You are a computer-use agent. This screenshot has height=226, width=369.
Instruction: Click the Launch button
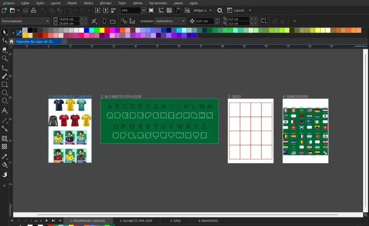tap(236, 10)
